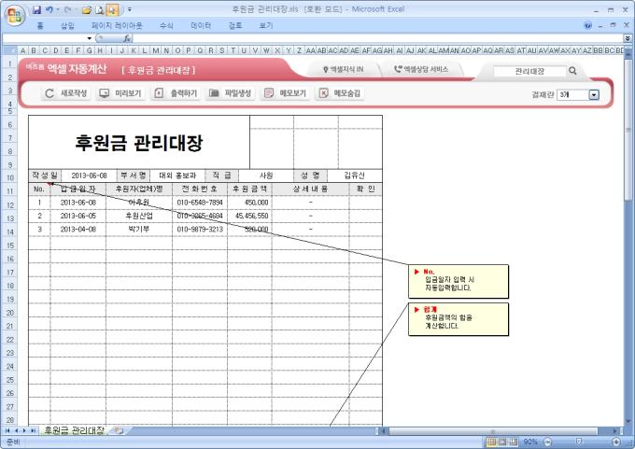The image size is (635, 449).
Task: Select the department cell 대외 홍보과
Action: (x=177, y=175)
